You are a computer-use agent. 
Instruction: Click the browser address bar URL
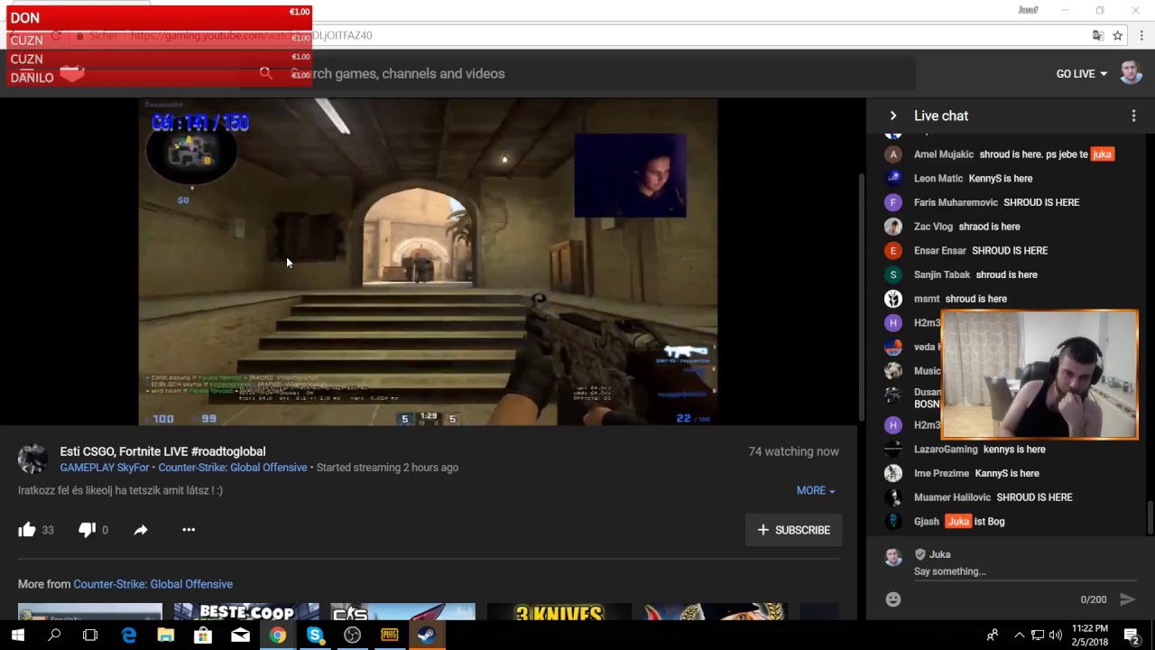(251, 35)
